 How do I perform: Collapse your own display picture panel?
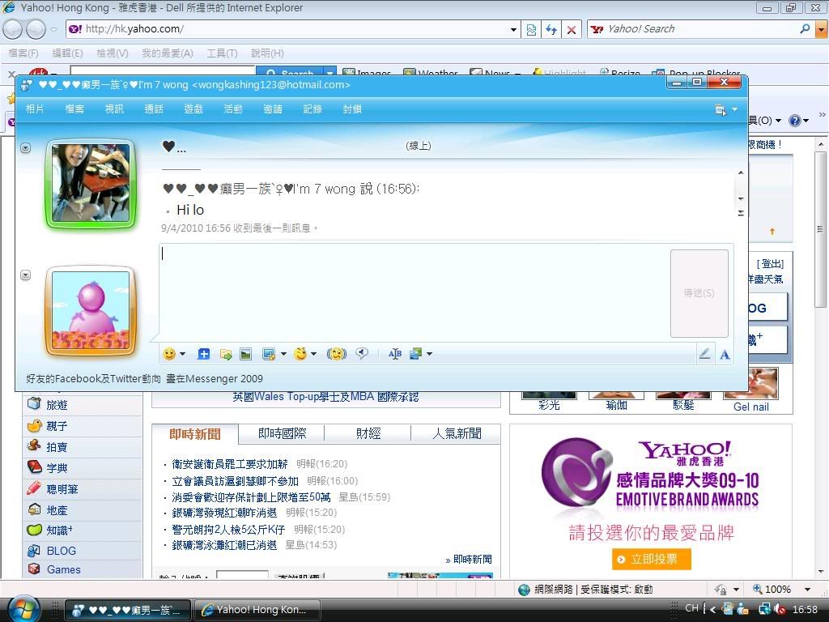26,275
